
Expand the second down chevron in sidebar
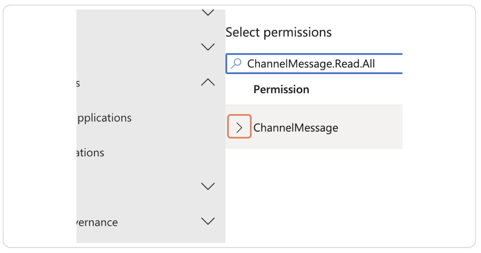(x=208, y=47)
